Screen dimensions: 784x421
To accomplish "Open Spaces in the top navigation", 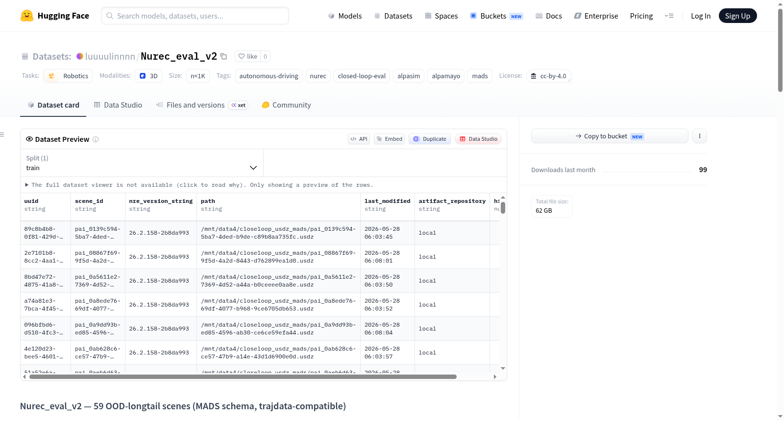I will point(441,16).
